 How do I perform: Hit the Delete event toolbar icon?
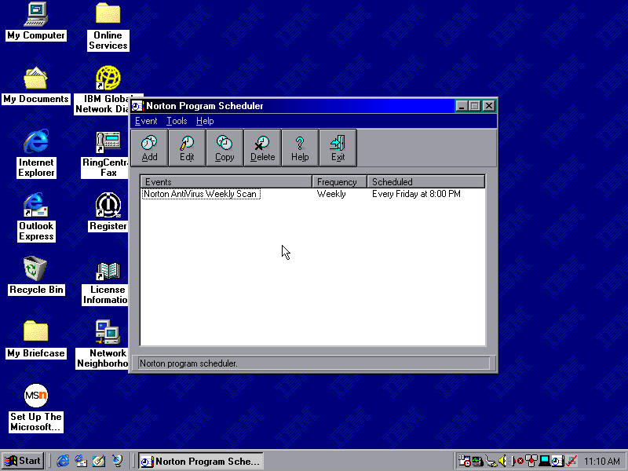click(262, 148)
